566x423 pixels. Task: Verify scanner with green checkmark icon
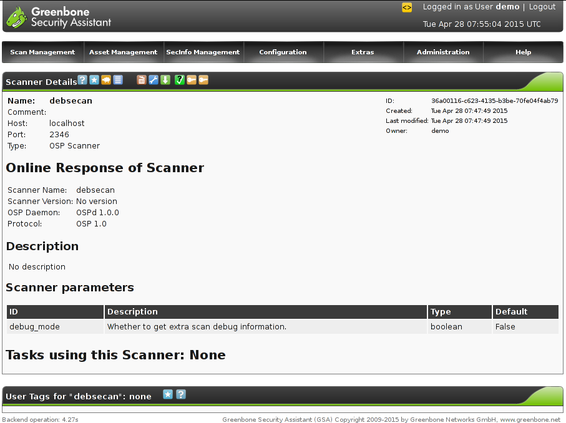[179, 80]
